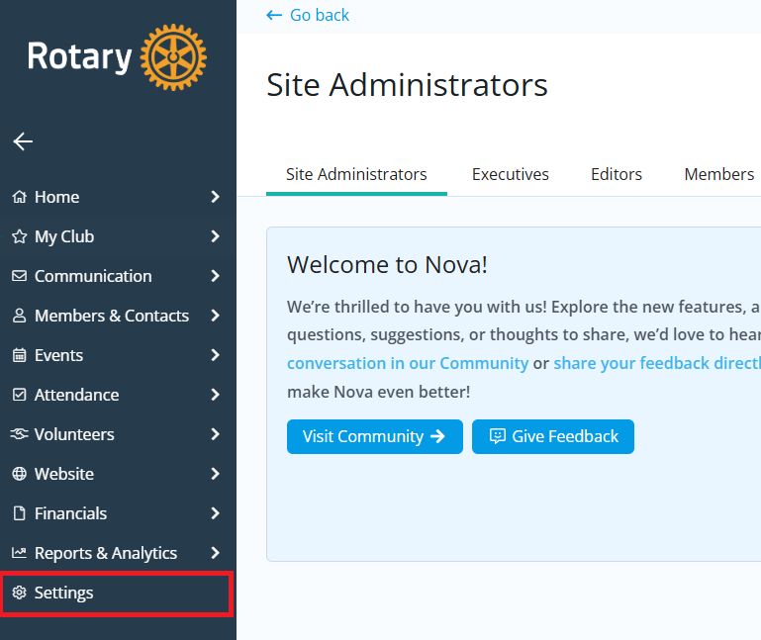761x640 pixels.
Task: Follow the conversation in our Community link
Action: 408,363
